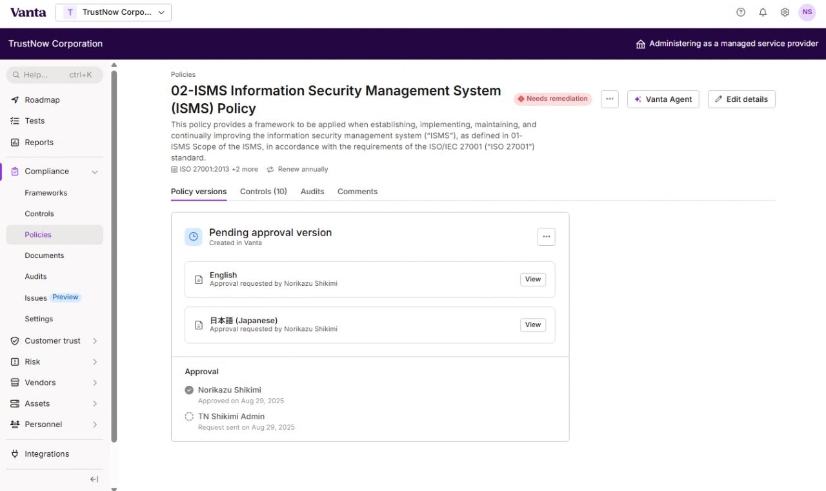
Task: Switch to the Controls (10) tab
Action: coord(263,192)
